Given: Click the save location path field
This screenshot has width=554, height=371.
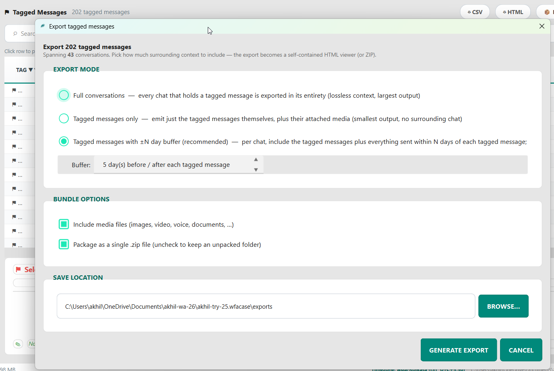Looking at the screenshot, I should point(266,306).
